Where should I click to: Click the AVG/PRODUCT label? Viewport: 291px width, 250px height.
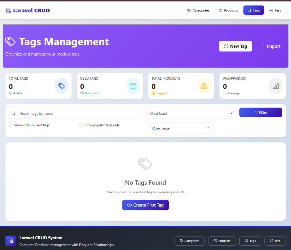pos(235,78)
